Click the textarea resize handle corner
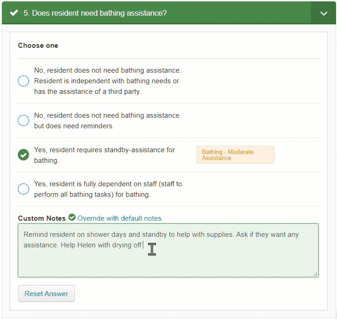Viewport: 337px width, 320px height. pyautogui.click(x=315, y=274)
